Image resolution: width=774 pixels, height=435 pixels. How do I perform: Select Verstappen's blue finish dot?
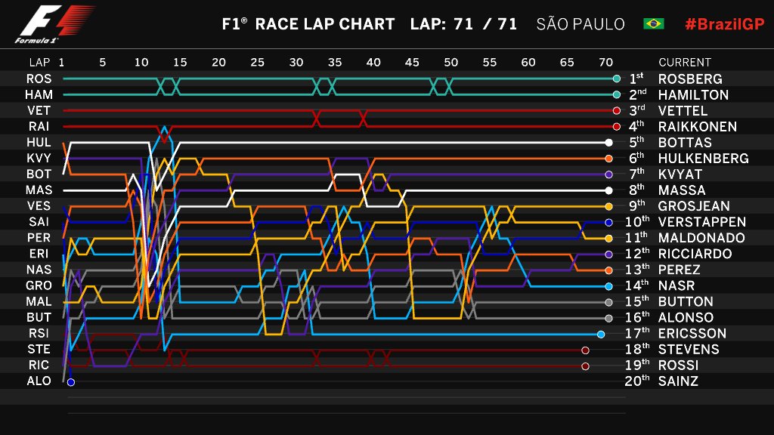[x=608, y=222]
